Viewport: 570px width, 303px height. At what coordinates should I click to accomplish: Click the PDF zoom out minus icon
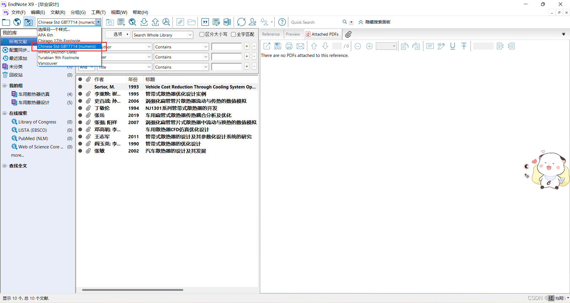click(x=358, y=46)
